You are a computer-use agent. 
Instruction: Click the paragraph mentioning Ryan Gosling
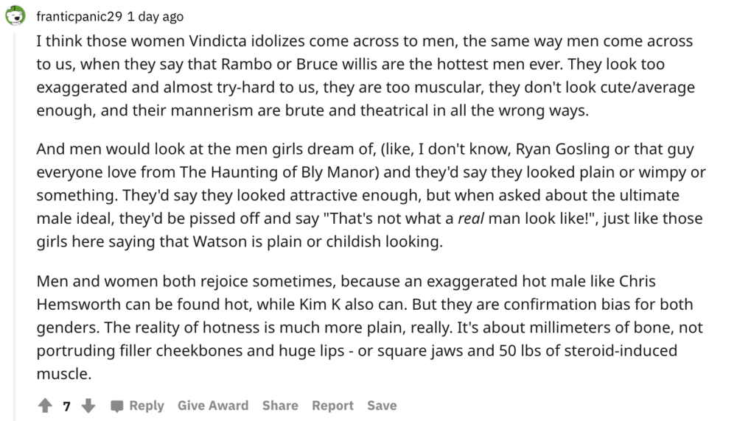point(371,195)
